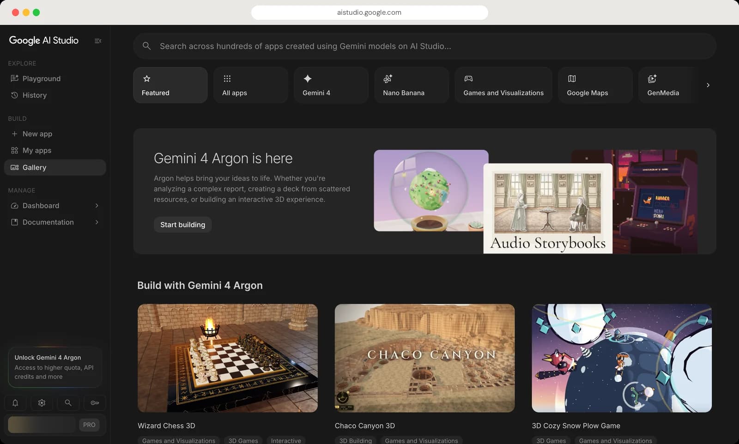The height and width of the screenshot is (444, 739).
Task: Select Gallery in the sidebar
Action: [x=55, y=167]
